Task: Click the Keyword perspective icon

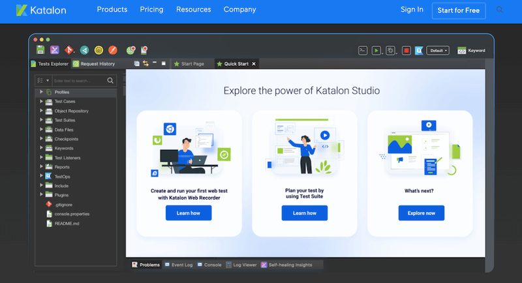Action: 462,51
